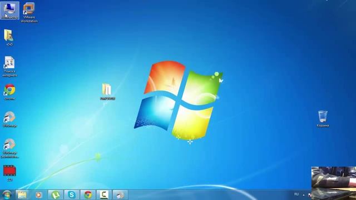
Task: Switch the RU input language indicator
Action: point(296,194)
